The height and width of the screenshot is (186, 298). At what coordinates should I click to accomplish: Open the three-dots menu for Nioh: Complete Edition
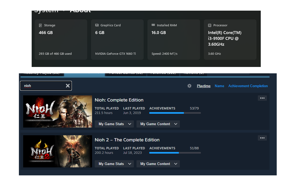click(262, 98)
